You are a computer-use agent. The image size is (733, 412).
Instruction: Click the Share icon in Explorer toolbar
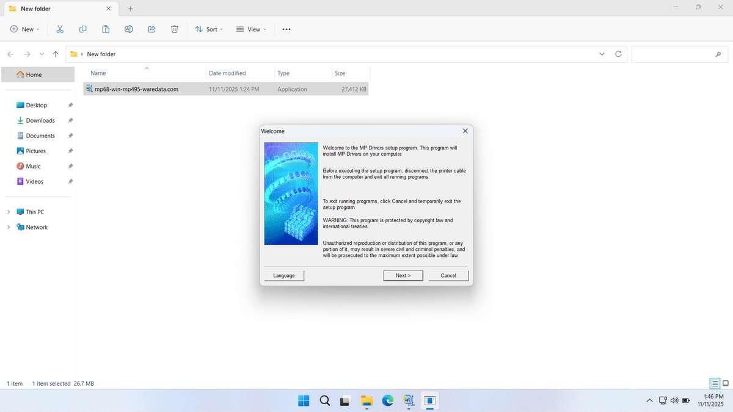pyautogui.click(x=151, y=29)
